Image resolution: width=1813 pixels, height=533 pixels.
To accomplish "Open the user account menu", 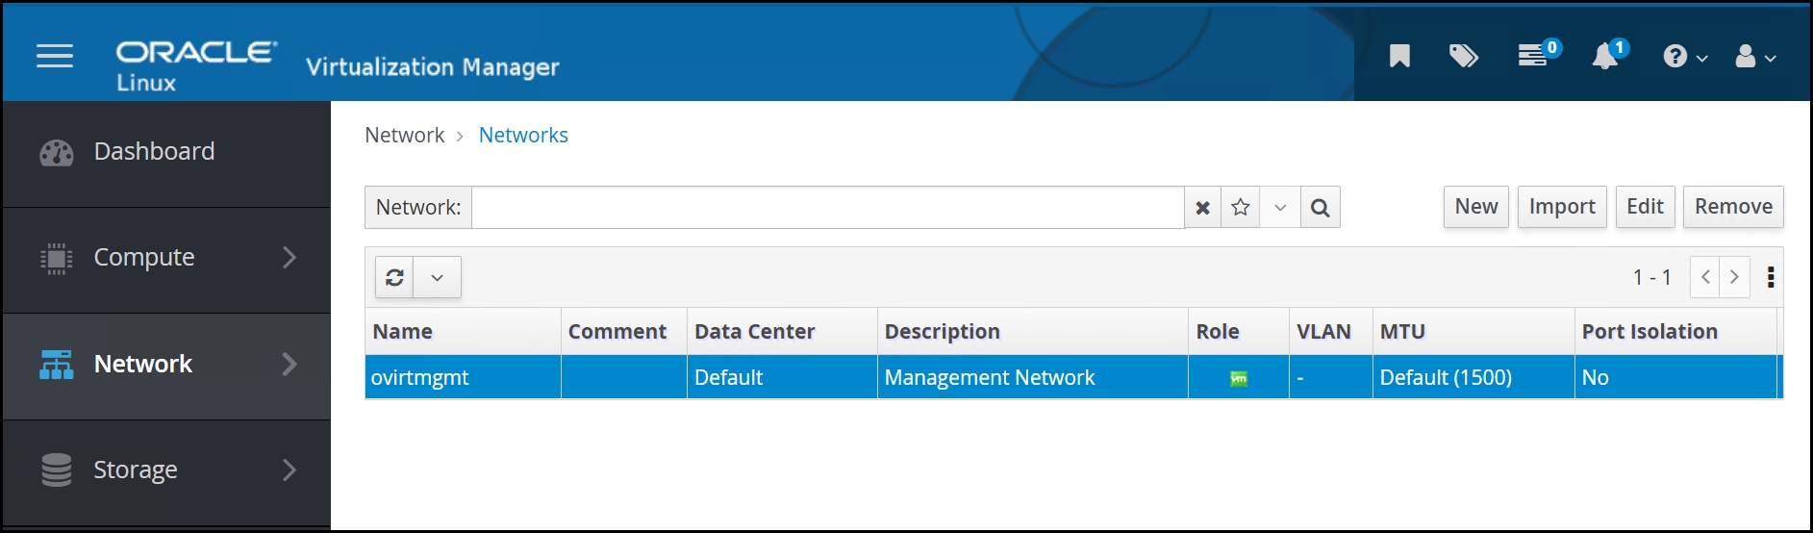I will pyautogui.click(x=1755, y=57).
